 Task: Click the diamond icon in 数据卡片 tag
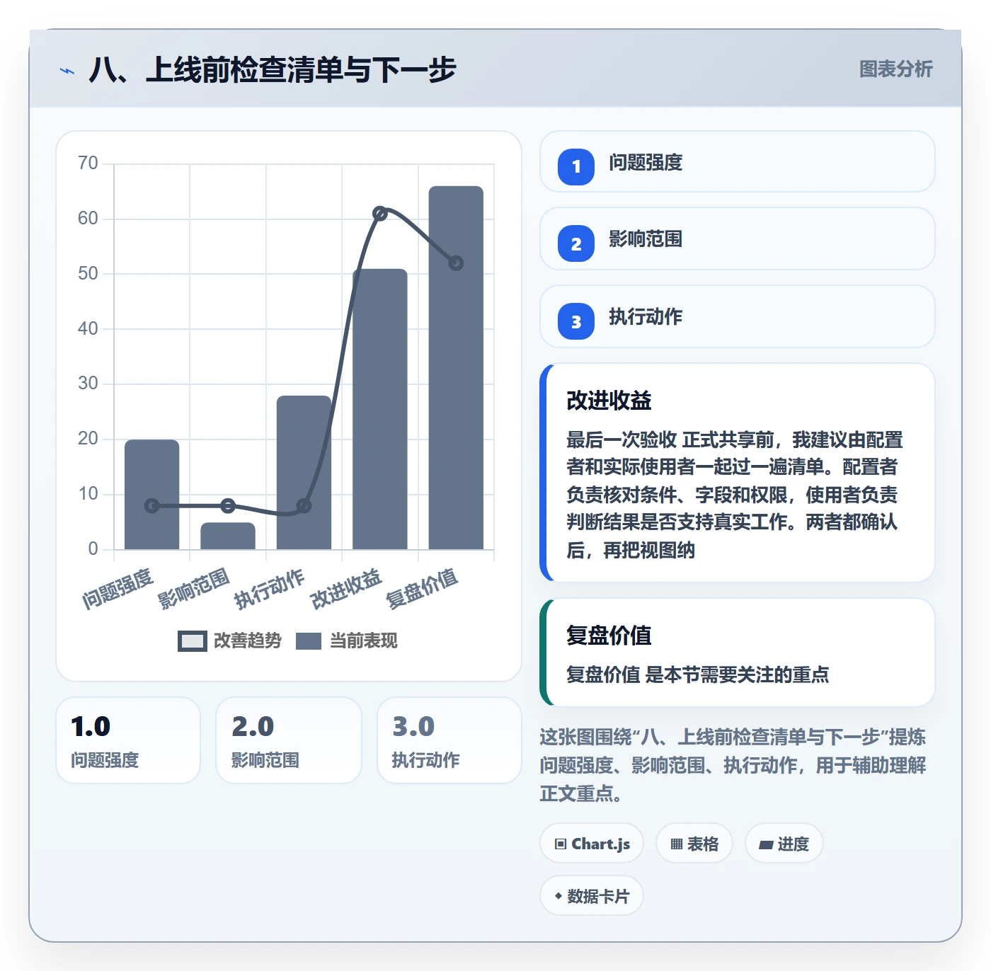[558, 896]
